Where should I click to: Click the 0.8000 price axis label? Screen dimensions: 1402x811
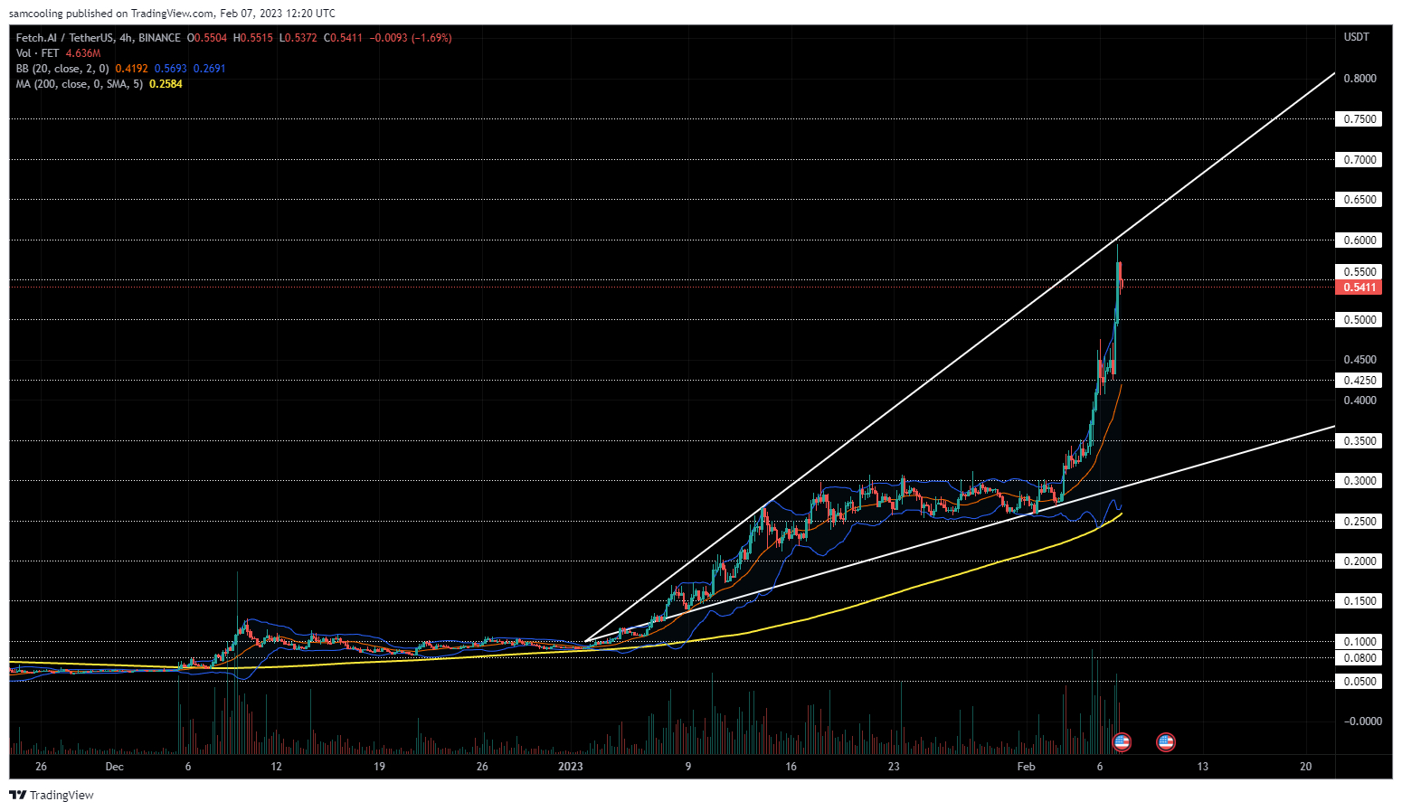pos(1359,79)
